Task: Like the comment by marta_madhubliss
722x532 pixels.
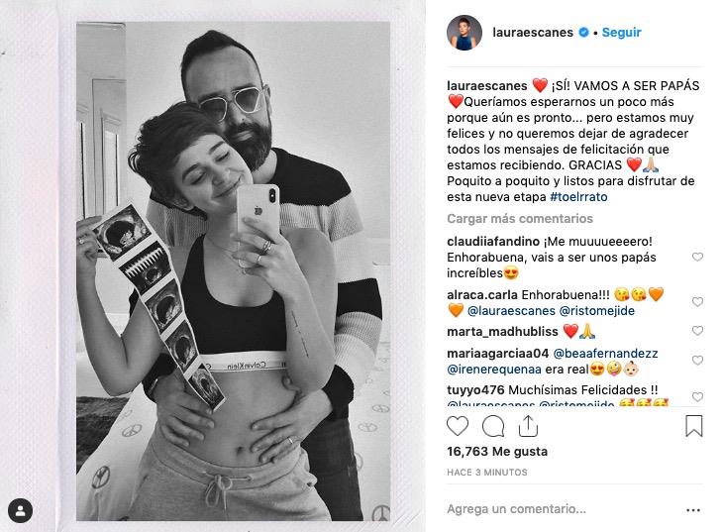Action: click(x=697, y=330)
